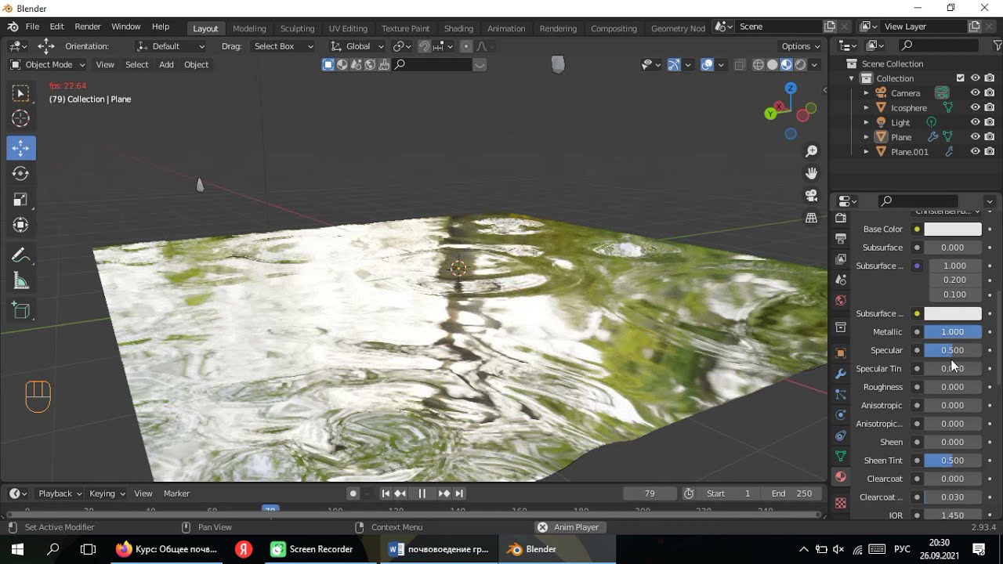Open the World properties tab

(x=841, y=300)
